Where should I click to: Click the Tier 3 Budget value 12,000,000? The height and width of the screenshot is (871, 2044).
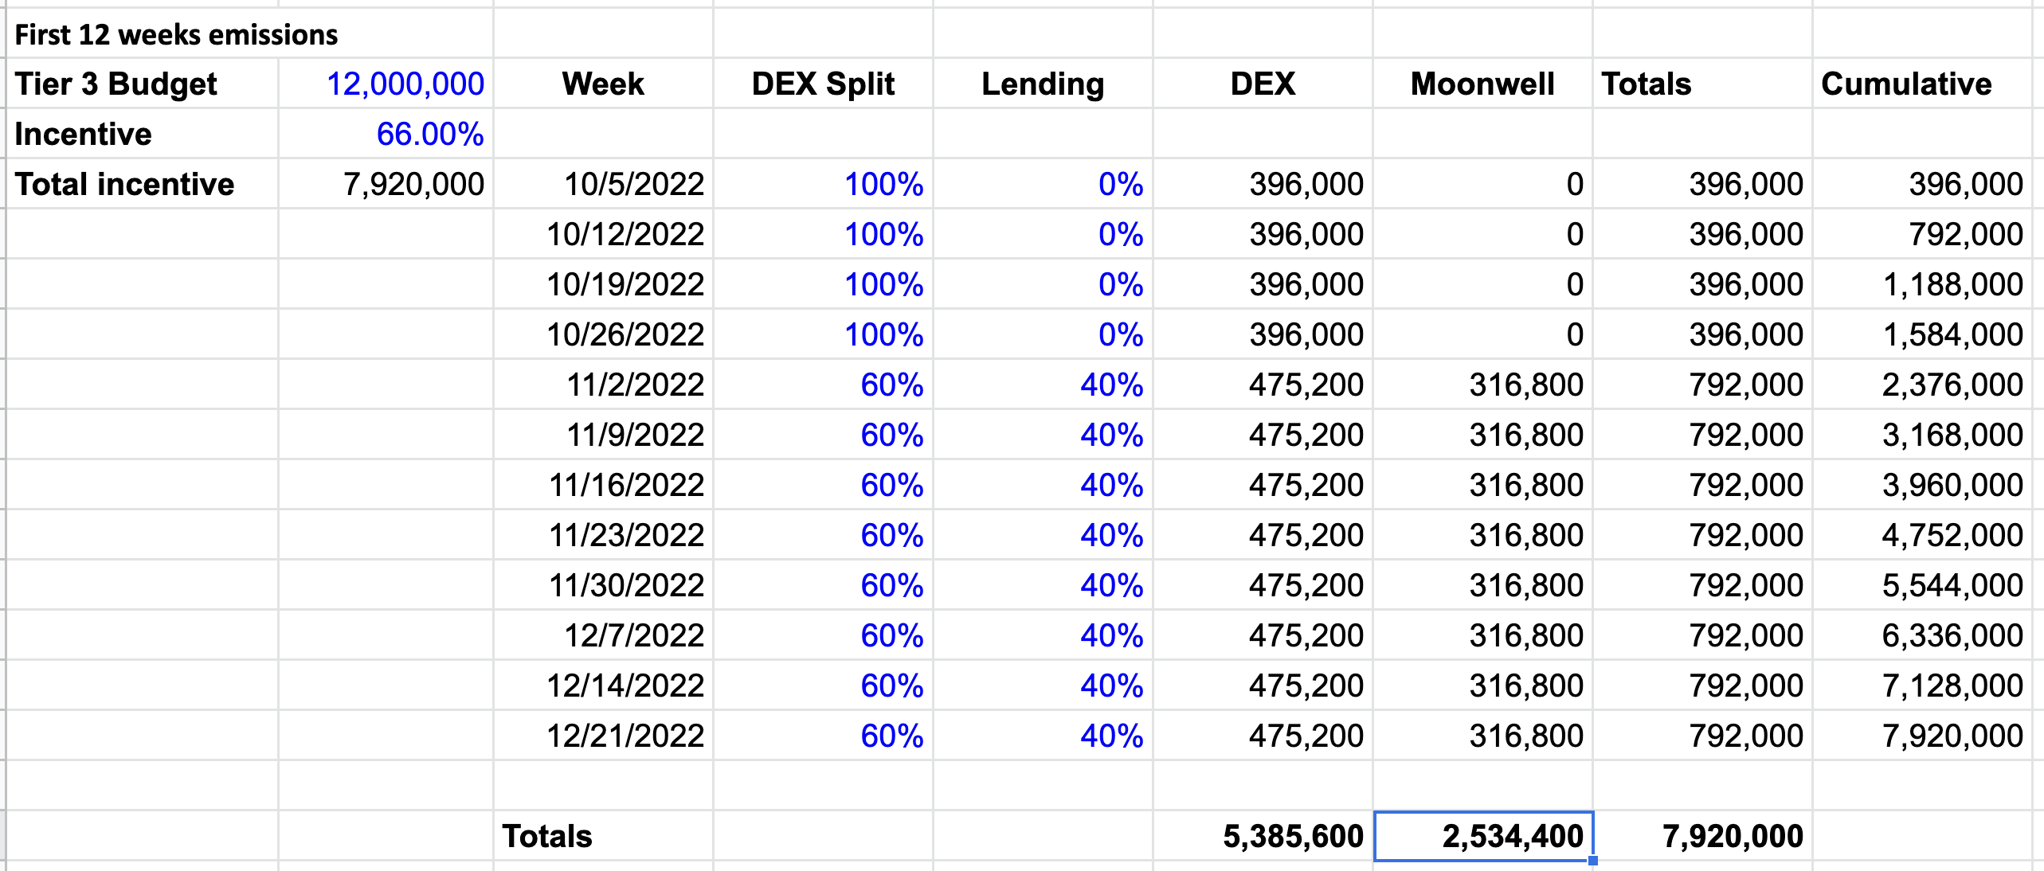coord(405,84)
